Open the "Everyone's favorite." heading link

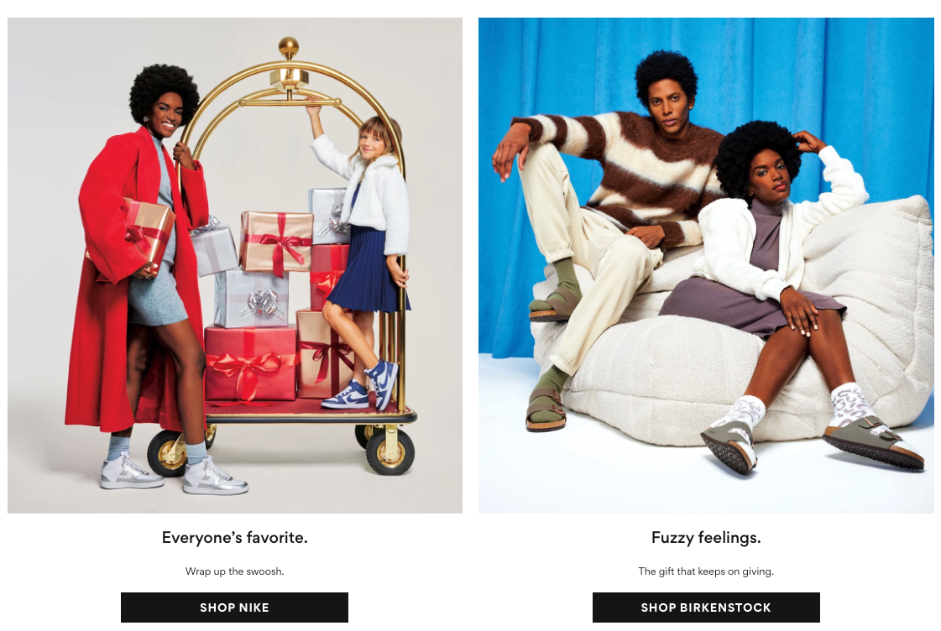235,537
